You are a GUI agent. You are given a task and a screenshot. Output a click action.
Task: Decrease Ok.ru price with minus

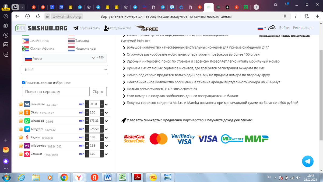coord(102,112)
